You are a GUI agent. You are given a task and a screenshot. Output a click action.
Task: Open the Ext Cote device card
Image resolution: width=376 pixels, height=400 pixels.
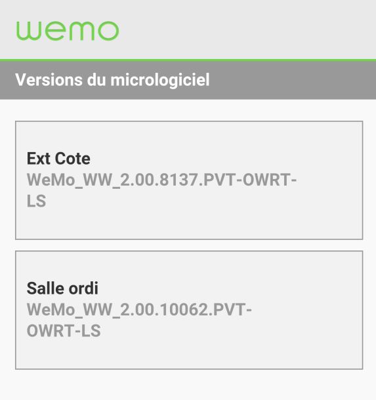189,180
